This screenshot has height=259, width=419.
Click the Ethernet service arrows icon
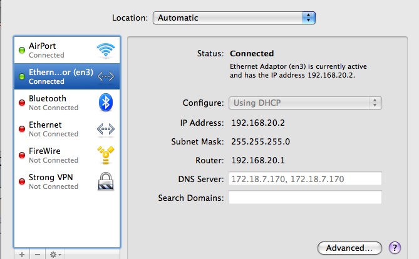click(x=106, y=129)
